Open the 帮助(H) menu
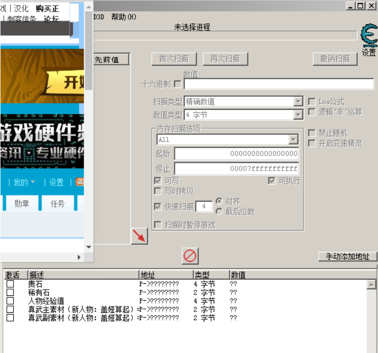The width and height of the screenshot is (378, 353). 124,17
